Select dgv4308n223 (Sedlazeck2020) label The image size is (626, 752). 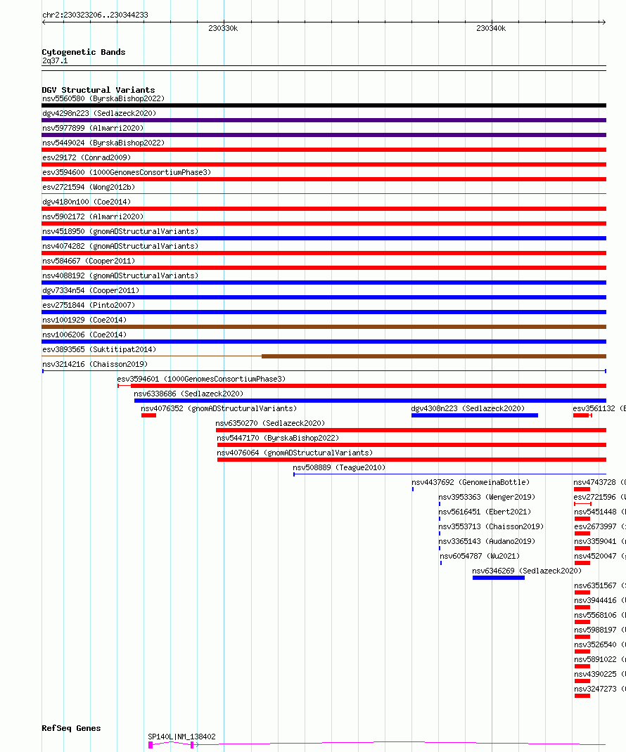point(468,408)
